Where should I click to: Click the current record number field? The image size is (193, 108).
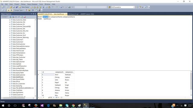tap(45, 97)
